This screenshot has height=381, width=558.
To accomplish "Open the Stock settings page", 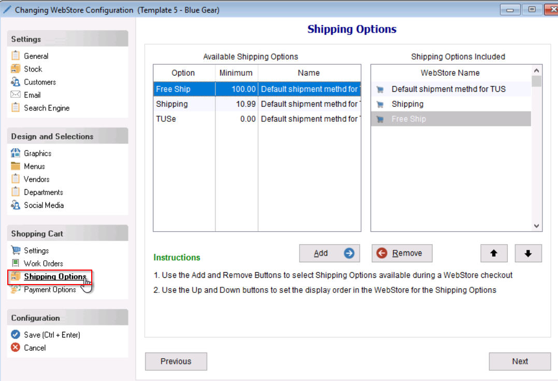I will (33, 69).
